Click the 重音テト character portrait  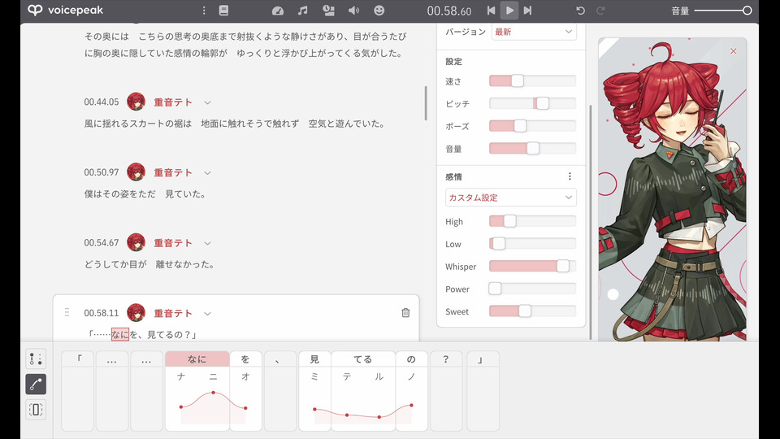point(673,189)
